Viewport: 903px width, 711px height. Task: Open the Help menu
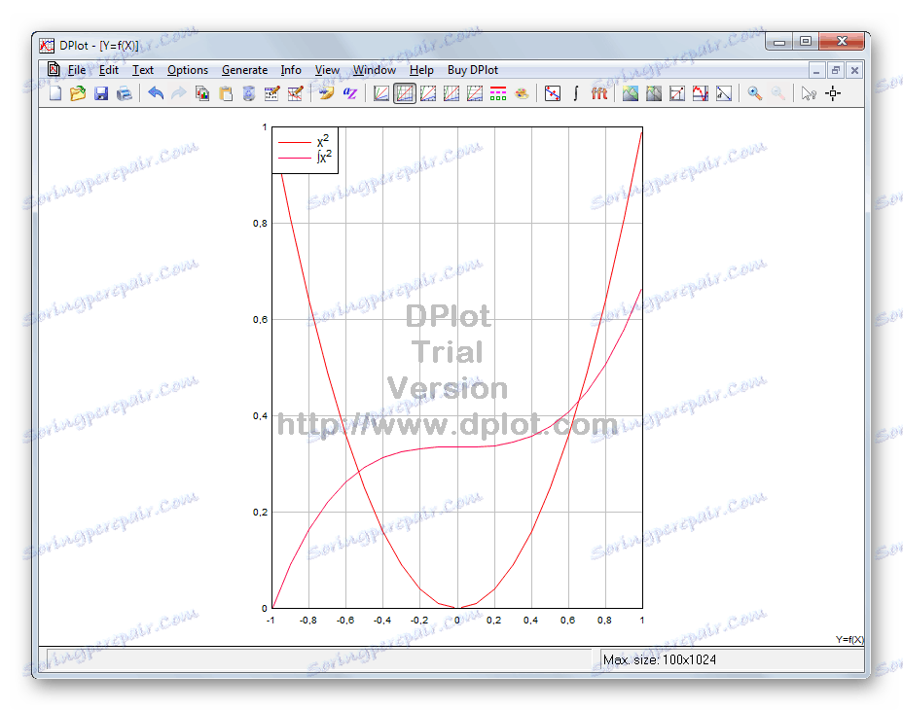421,70
